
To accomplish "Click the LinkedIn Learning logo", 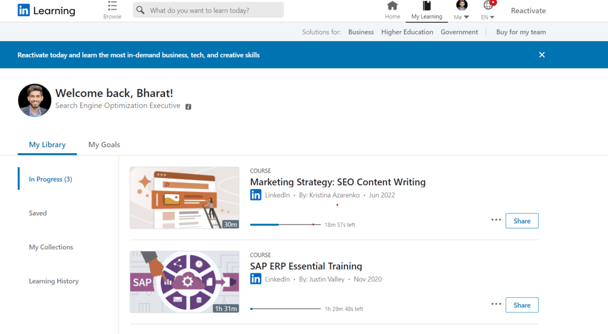I will click(45, 10).
